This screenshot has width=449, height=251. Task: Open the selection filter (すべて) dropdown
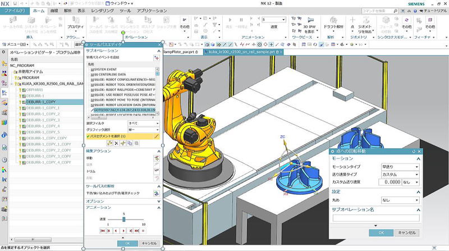(x=144, y=123)
